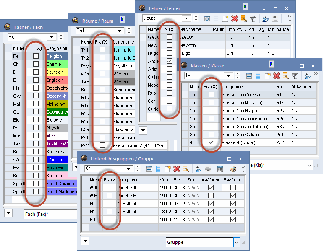The image size is (324, 251).
Task: Open the Th1 dropdown in Räume window
Action: tap(120, 31)
